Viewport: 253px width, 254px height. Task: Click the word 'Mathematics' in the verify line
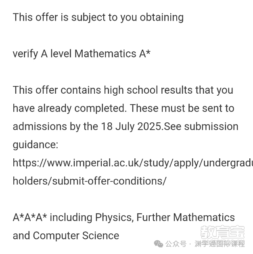pyautogui.click(x=105, y=54)
